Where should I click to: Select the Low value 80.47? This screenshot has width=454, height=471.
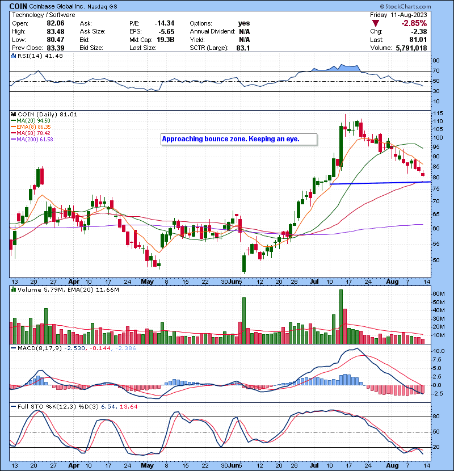pyautogui.click(x=55, y=40)
